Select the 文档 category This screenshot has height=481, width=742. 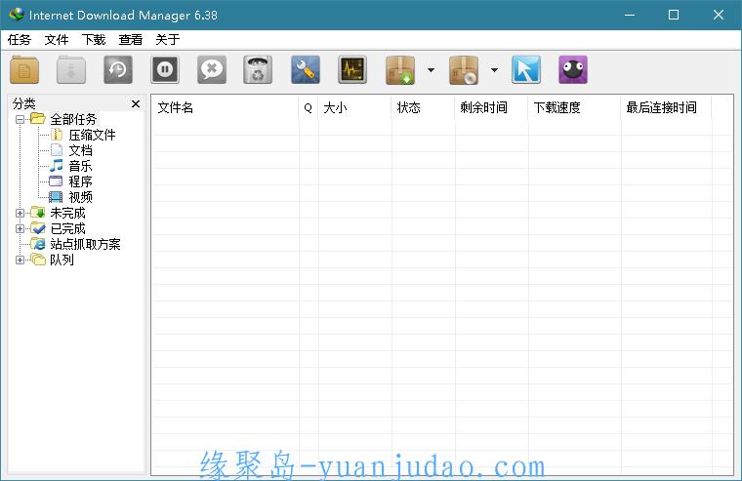(x=80, y=150)
